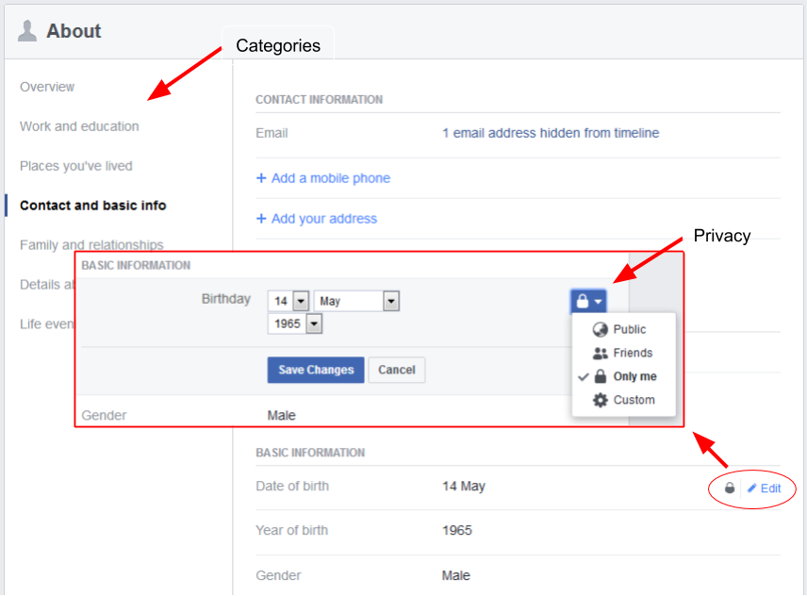
Task: Select Contact and basic info category
Action: pos(93,206)
